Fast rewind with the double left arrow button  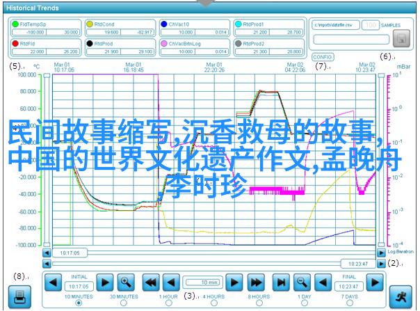[151, 282]
